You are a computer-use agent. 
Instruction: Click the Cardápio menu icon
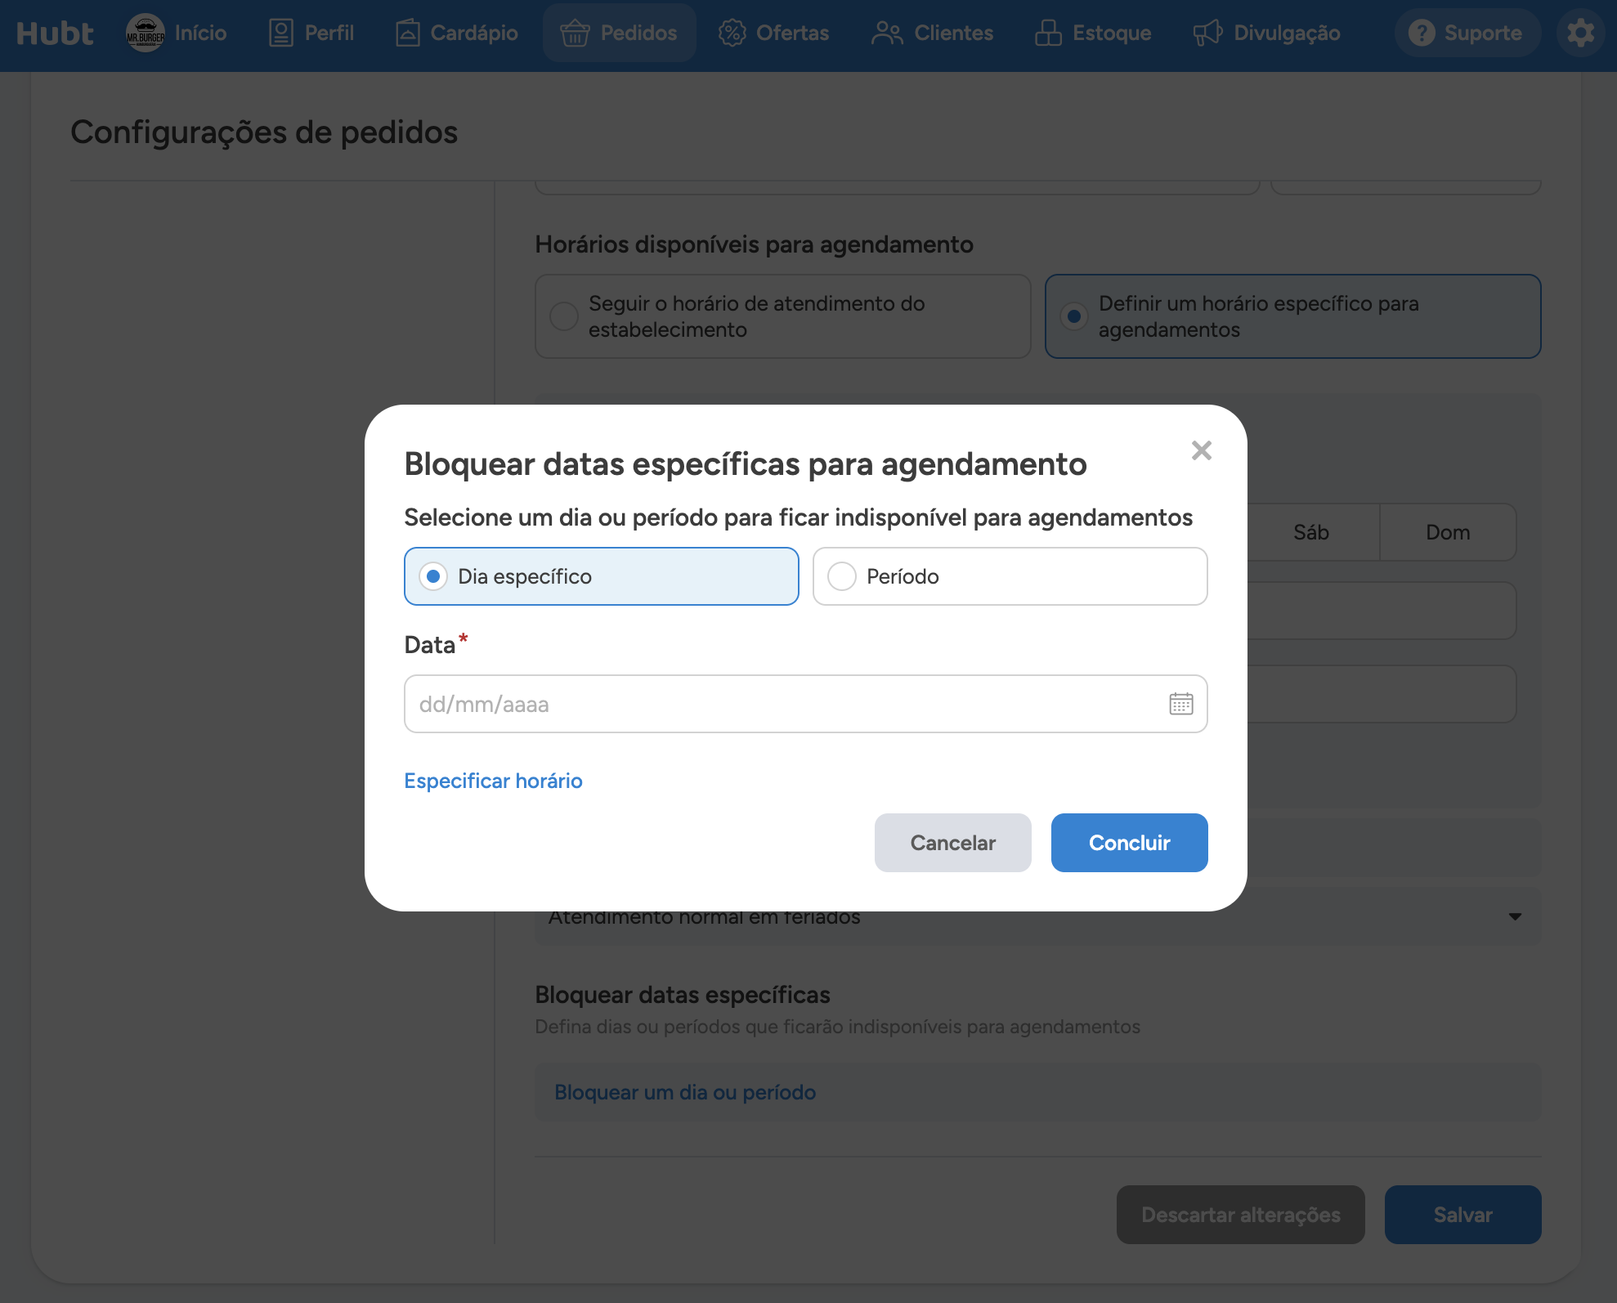[x=408, y=34]
